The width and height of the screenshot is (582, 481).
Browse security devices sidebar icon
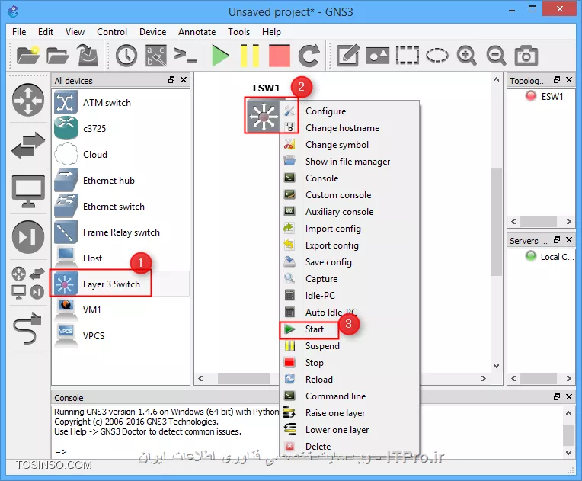(x=28, y=236)
